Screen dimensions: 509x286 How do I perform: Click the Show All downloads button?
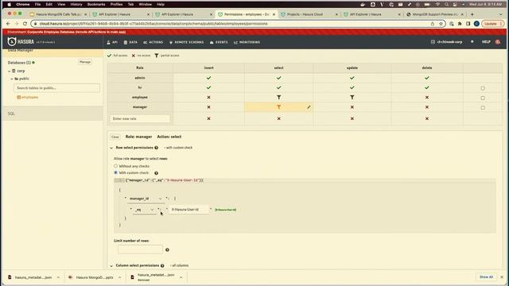click(x=486, y=277)
